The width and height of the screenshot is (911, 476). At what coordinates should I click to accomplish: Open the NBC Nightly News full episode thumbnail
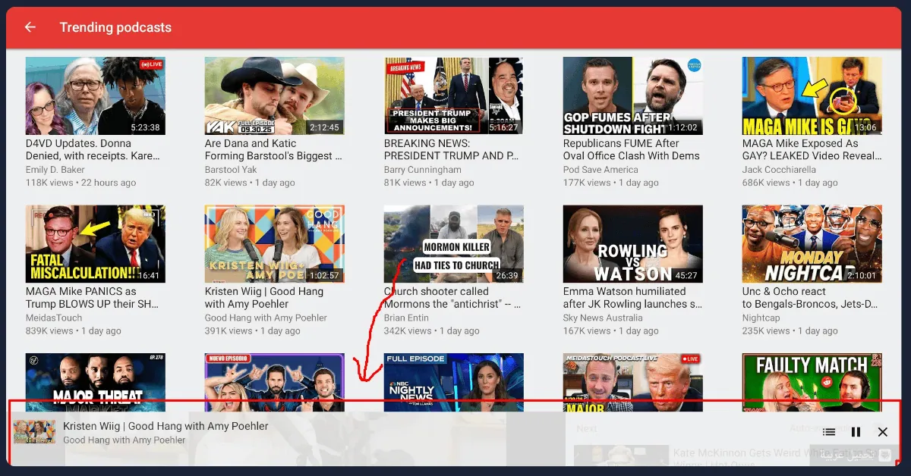(x=454, y=382)
